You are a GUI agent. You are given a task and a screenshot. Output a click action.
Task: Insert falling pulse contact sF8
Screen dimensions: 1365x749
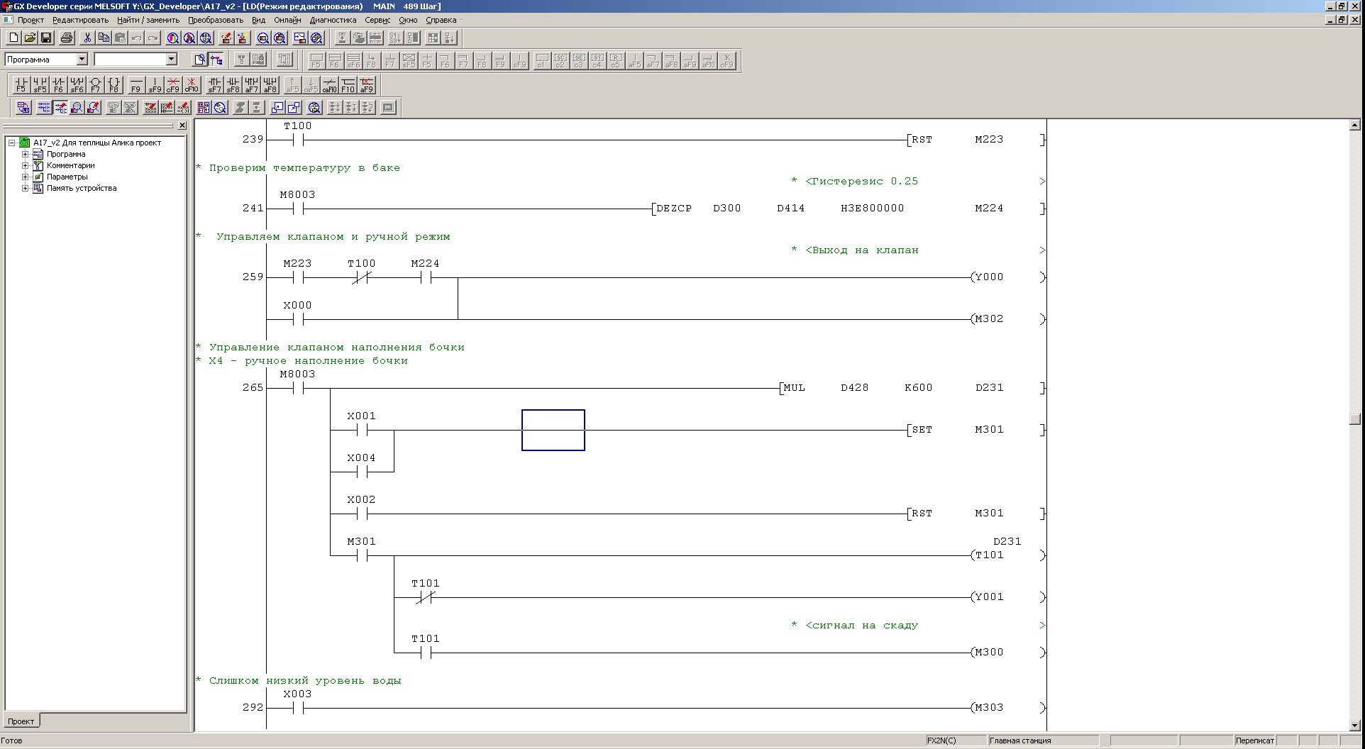(233, 85)
